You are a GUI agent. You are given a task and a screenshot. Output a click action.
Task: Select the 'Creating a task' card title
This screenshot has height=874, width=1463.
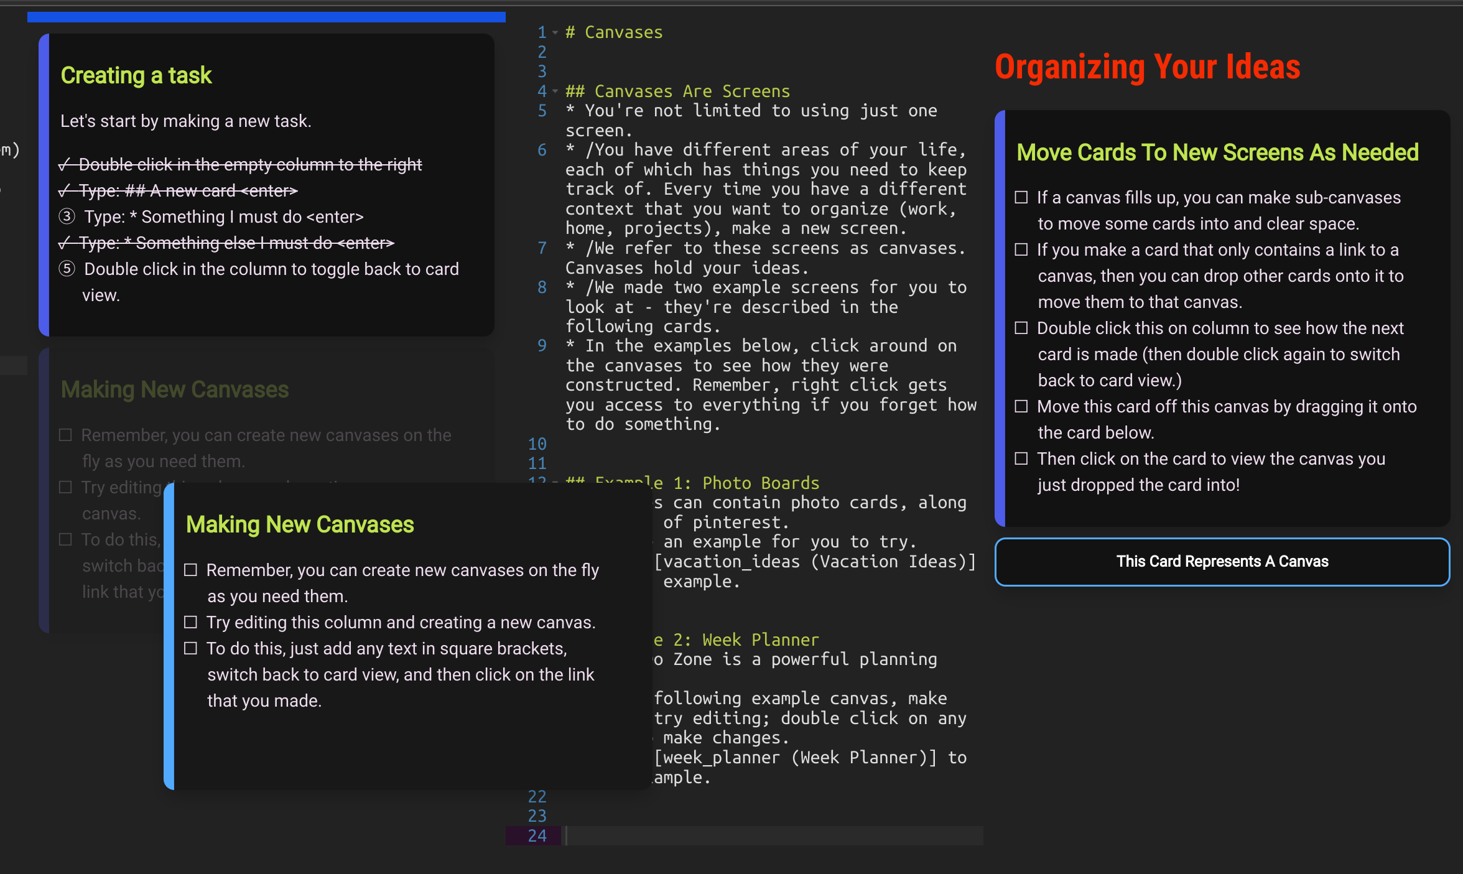click(x=136, y=75)
